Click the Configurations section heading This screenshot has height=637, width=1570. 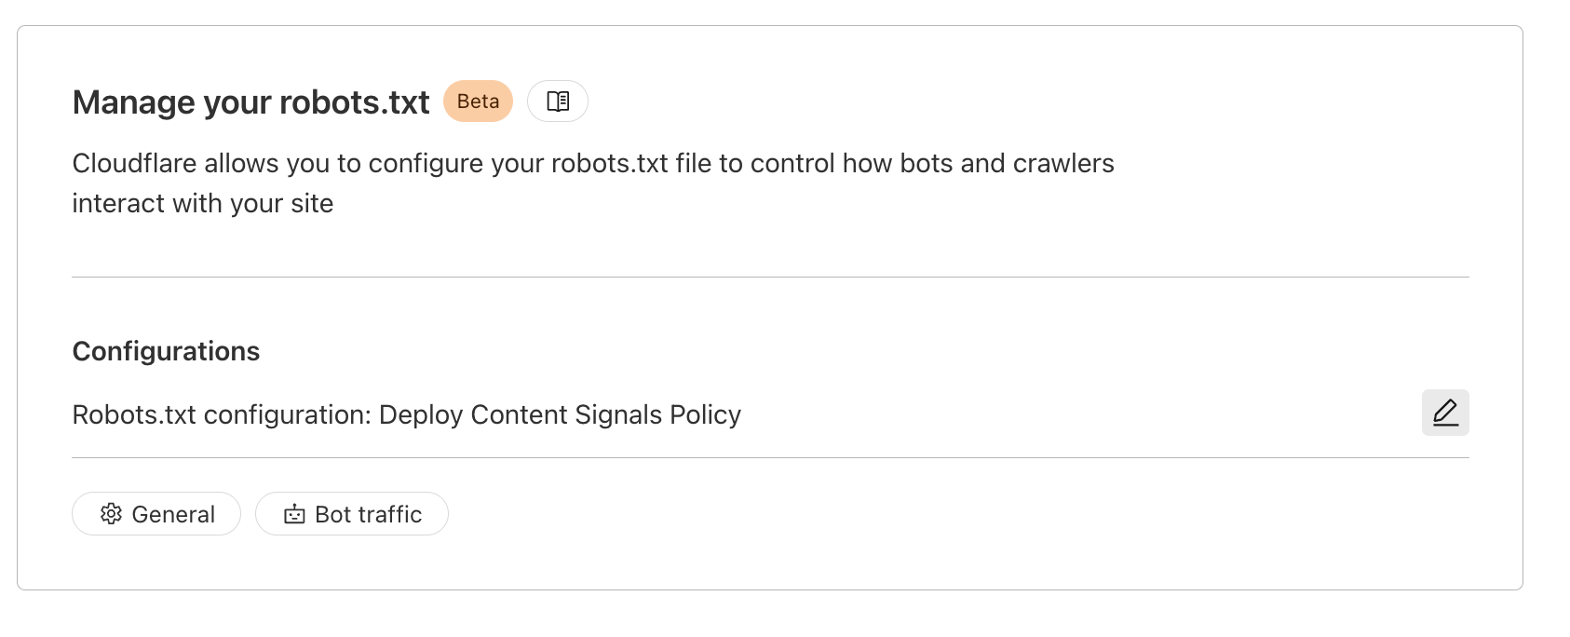point(165,351)
